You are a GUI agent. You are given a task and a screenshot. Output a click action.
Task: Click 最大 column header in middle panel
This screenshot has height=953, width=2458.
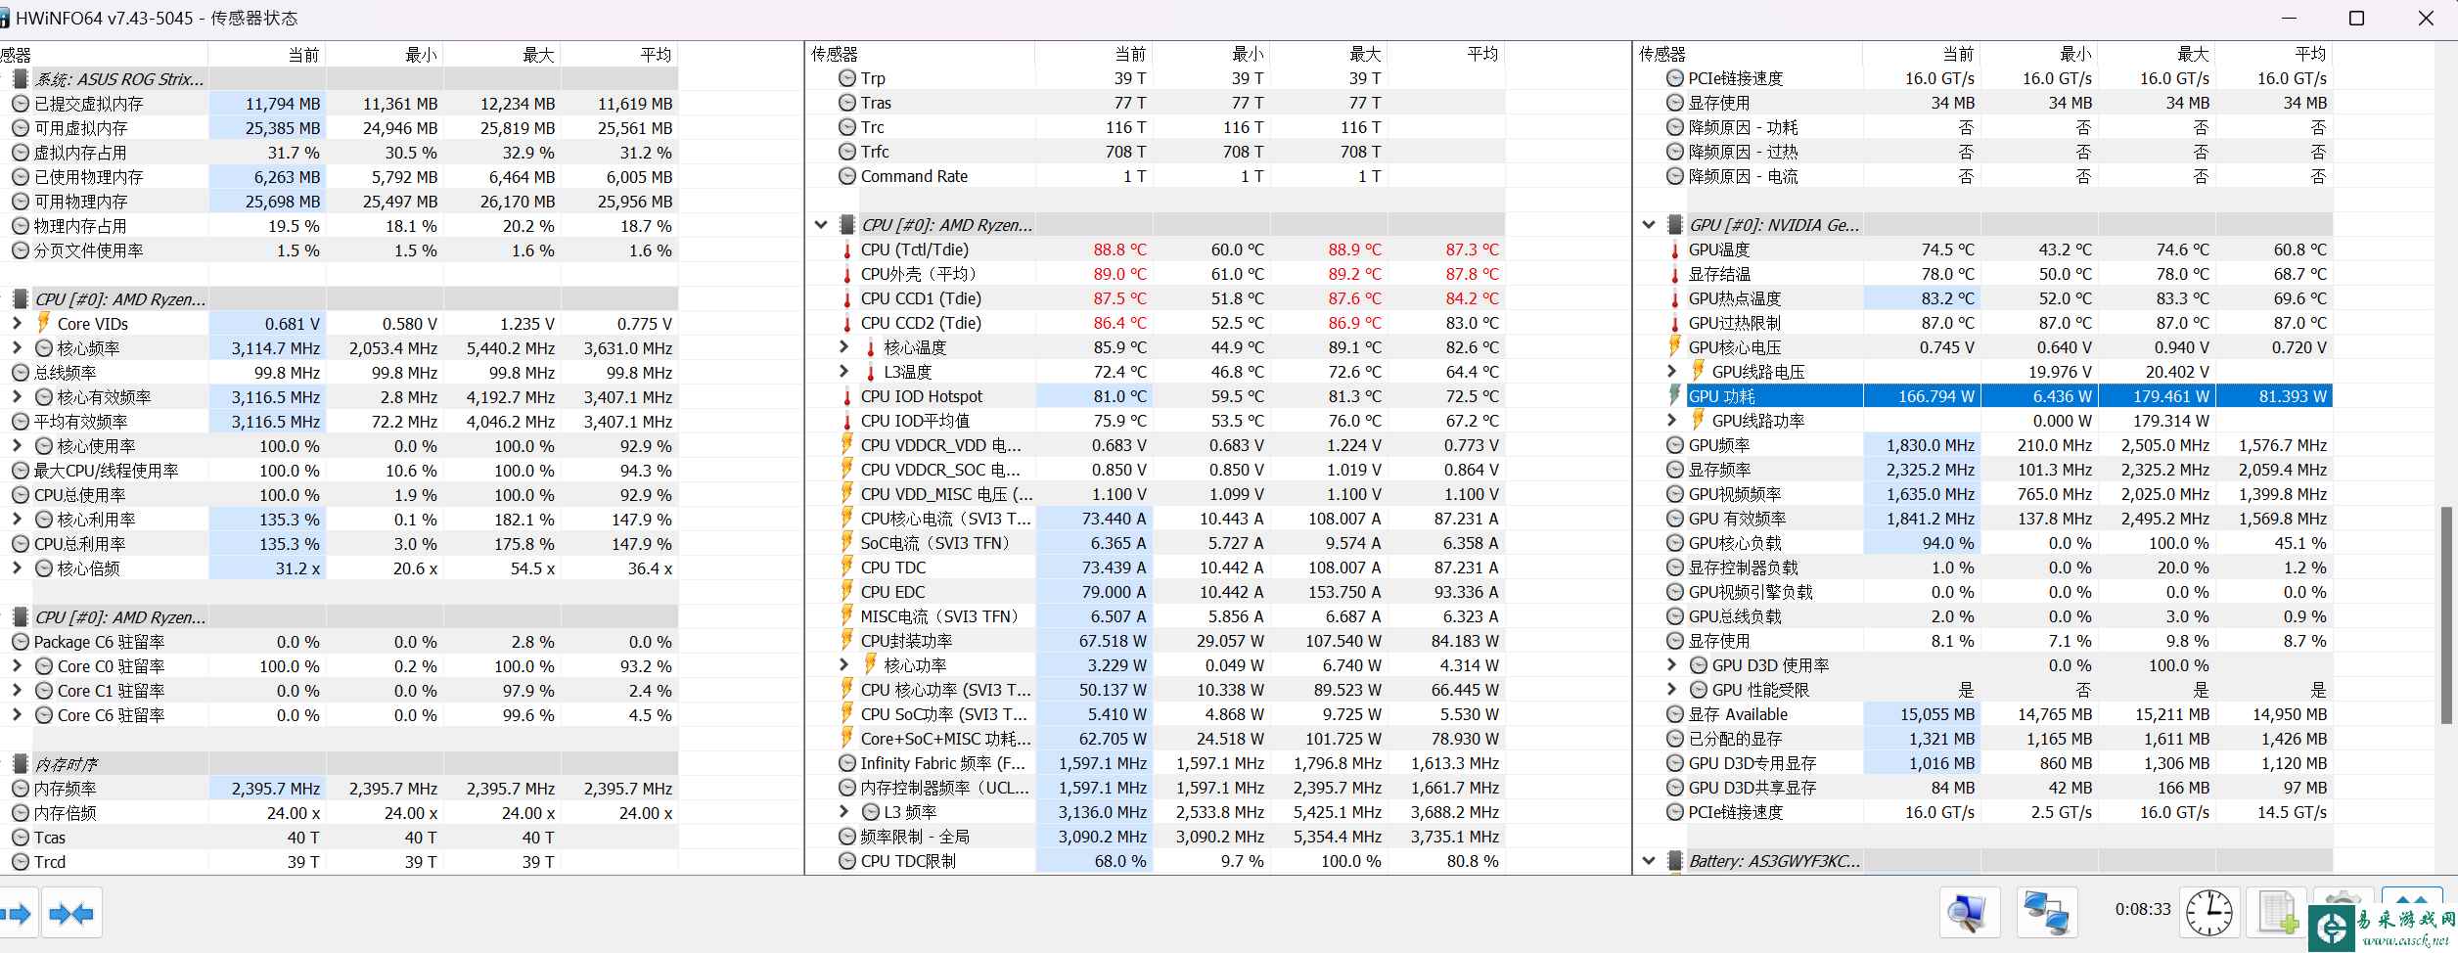pyautogui.click(x=1329, y=54)
